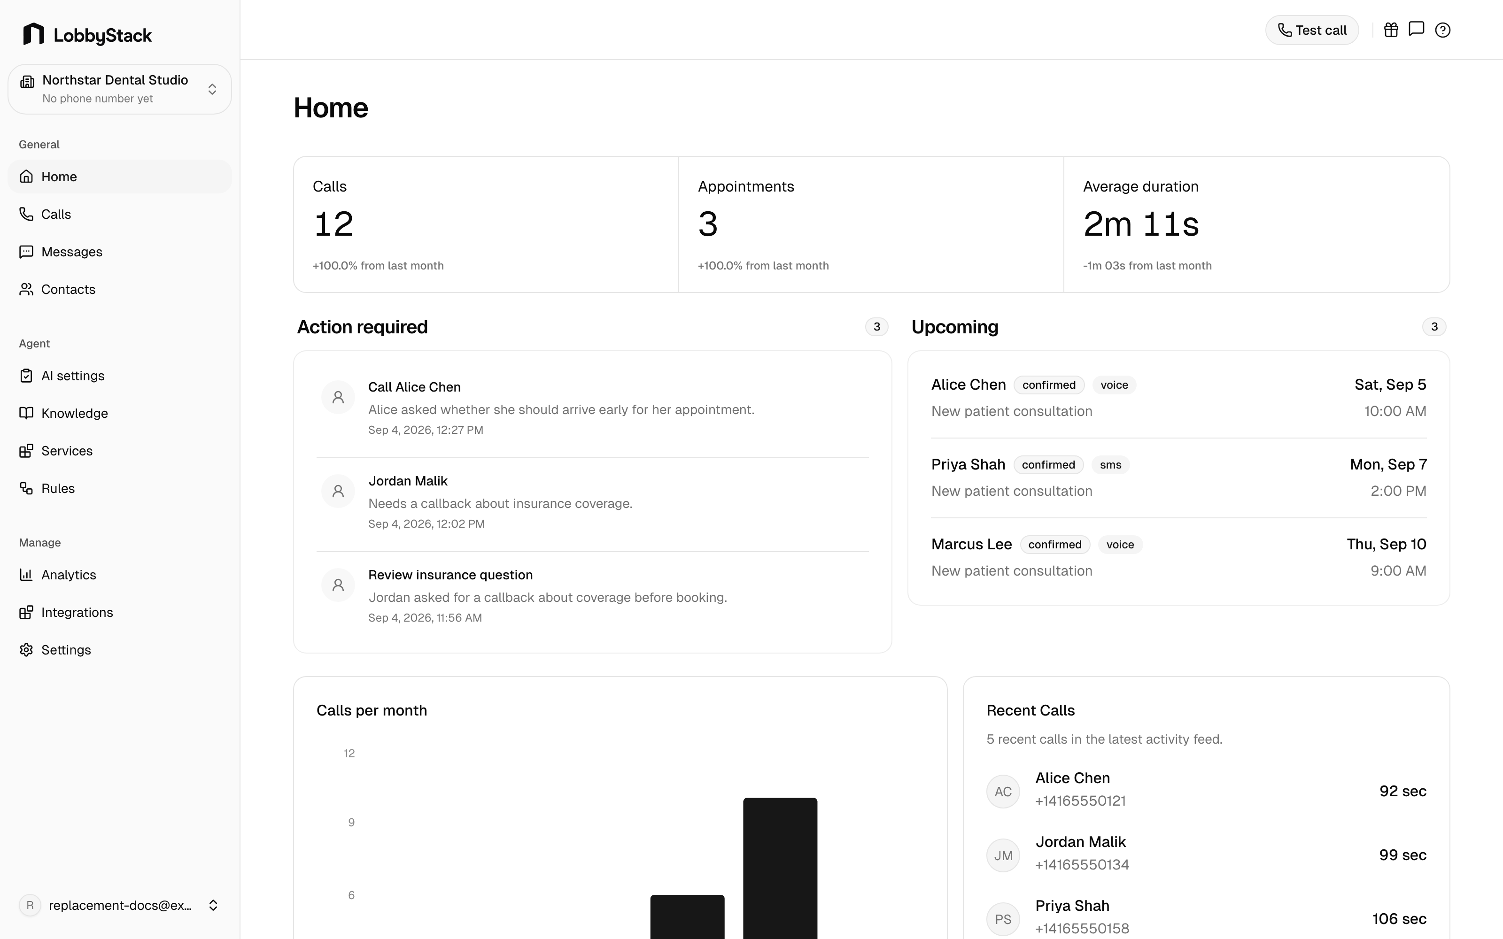The width and height of the screenshot is (1503, 939).
Task: Open Calls page from sidebar
Action: 119,214
